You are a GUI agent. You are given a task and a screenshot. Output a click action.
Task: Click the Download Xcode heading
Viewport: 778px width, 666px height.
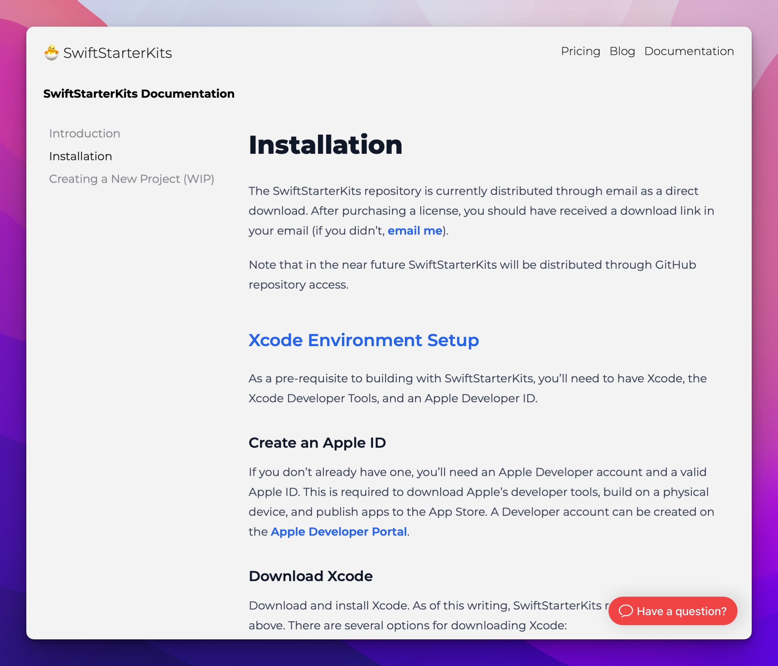pos(310,576)
